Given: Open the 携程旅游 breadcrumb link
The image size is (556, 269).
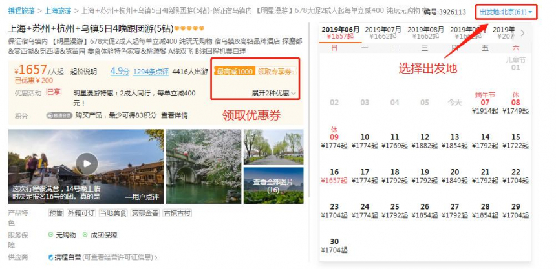Looking at the screenshot, I should 21,10.
